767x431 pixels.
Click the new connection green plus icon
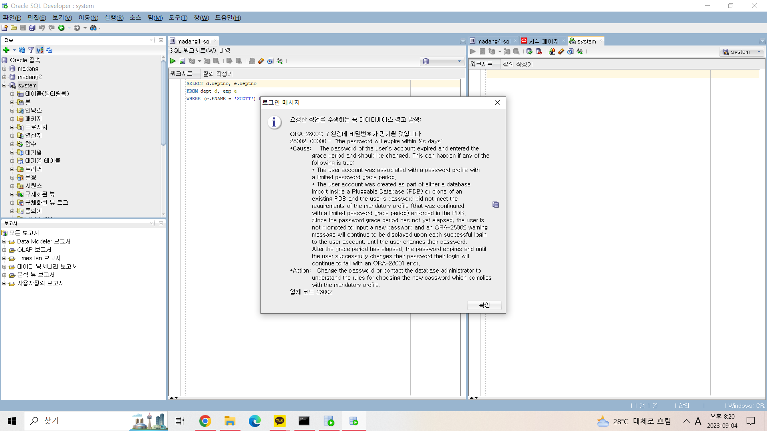6,50
